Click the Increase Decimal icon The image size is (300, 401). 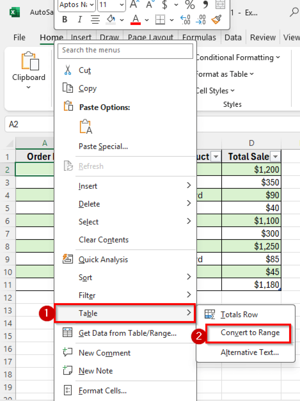click(x=185, y=19)
